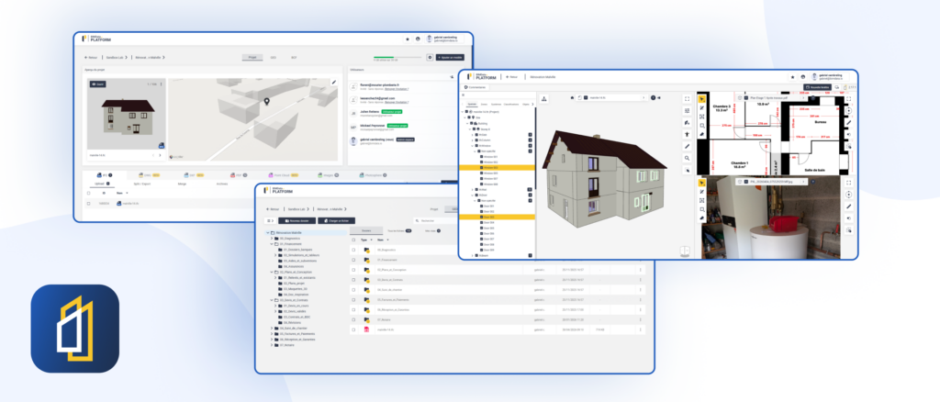
Task: Toggle fullscreen icon in the 3D viewer toolbar
Action: (x=687, y=99)
